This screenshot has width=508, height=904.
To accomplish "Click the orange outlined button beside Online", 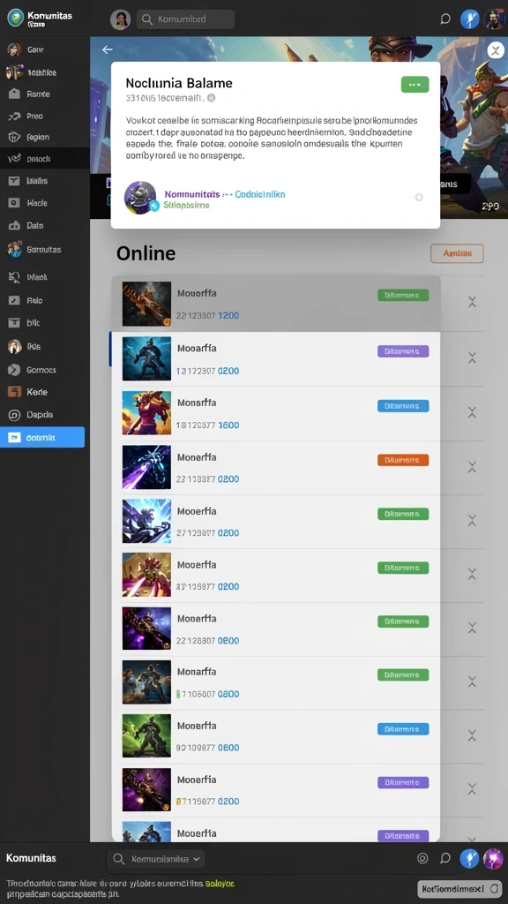I will click(457, 253).
